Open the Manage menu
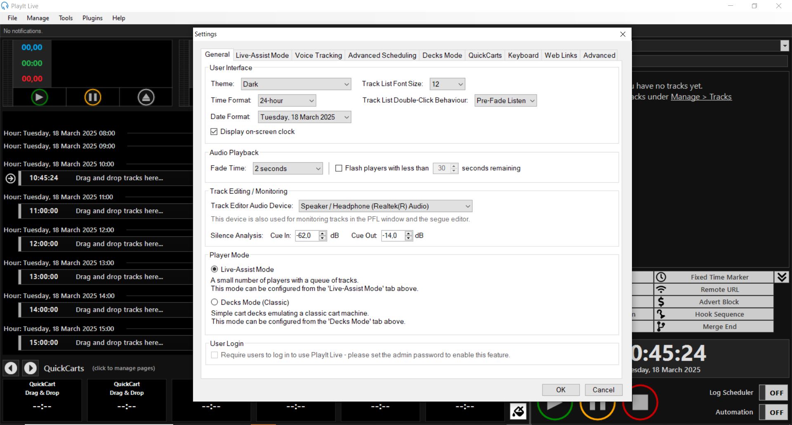The image size is (792, 425). [38, 18]
